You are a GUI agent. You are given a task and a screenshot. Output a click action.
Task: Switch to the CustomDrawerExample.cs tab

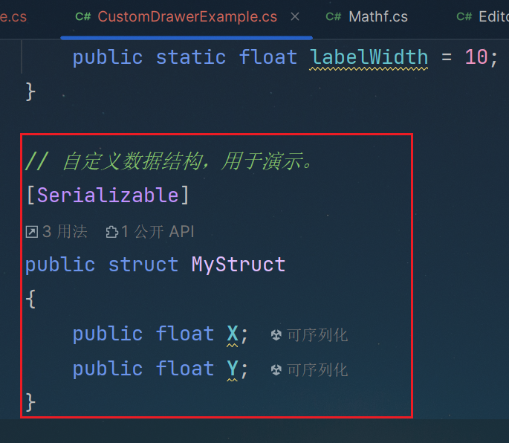pyautogui.click(x=187, y=17)
